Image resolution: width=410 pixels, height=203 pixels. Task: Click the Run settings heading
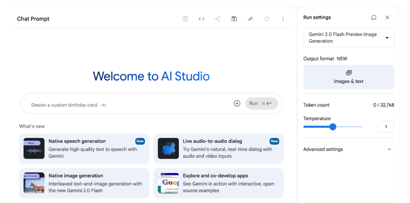pos(317,18)
